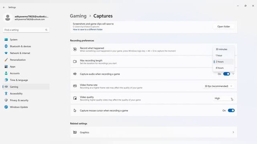Open Video quality High dropdown

tap(224, 98)
